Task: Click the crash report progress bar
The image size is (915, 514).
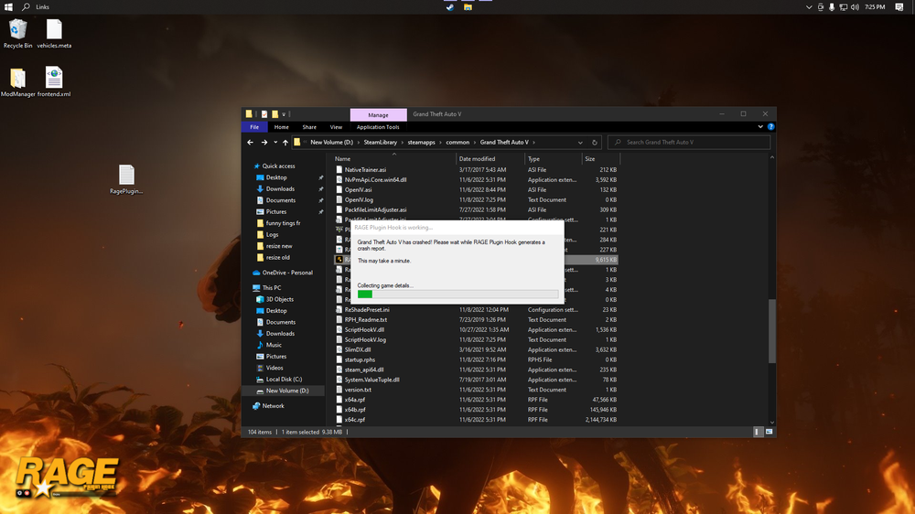Action: [457, 294]
